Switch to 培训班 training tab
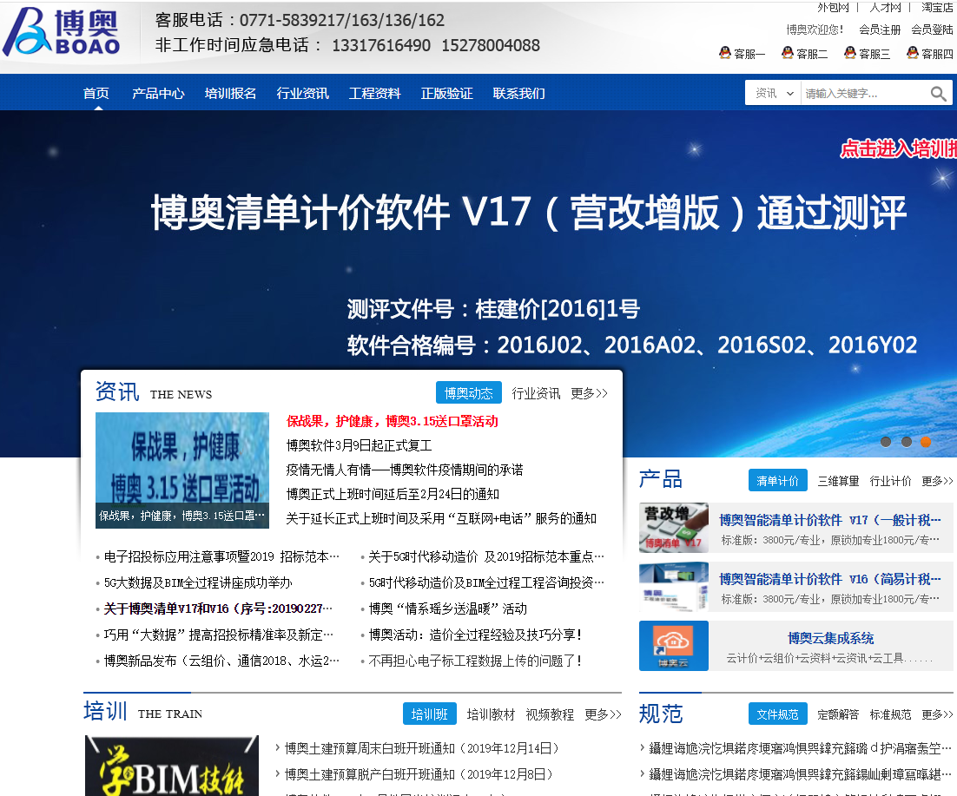This screenshot has height=796, width=957. (x=430, y=714)
